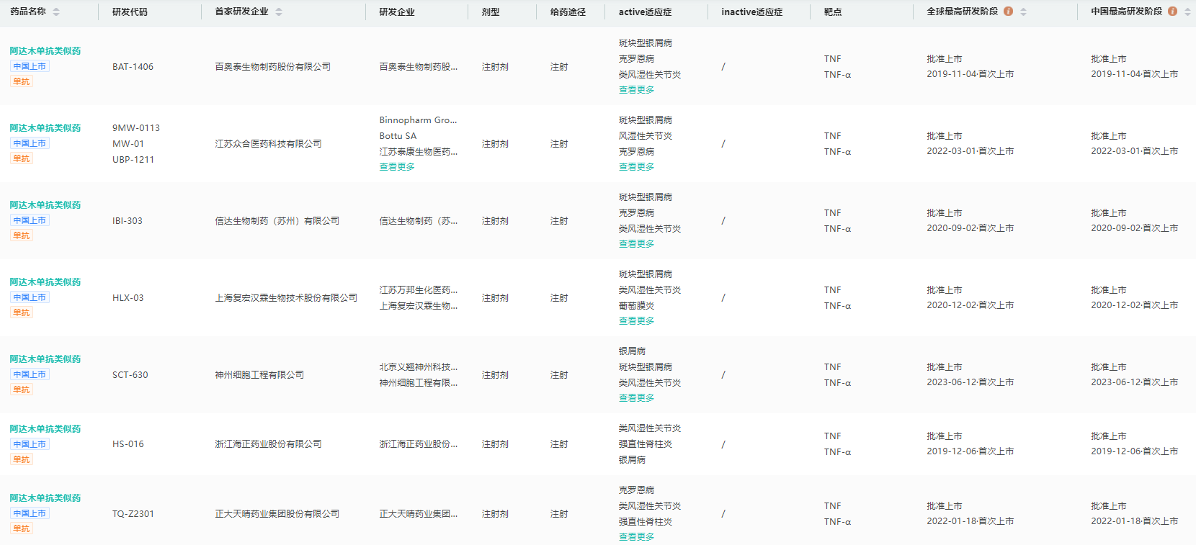Click the 剂型 column header
1196x545 pixels.
point(491,12)
